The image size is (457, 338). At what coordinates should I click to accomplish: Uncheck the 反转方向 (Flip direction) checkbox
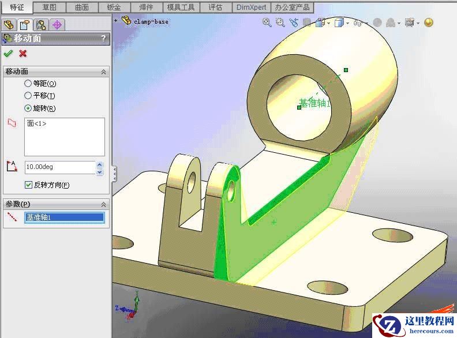point(28,185)
